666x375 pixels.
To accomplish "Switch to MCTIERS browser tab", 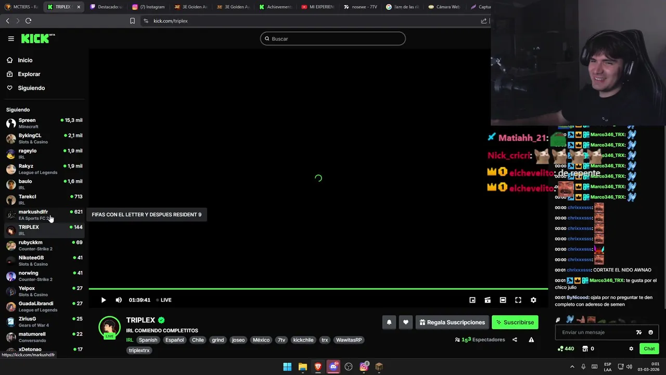I will point(22,7).
